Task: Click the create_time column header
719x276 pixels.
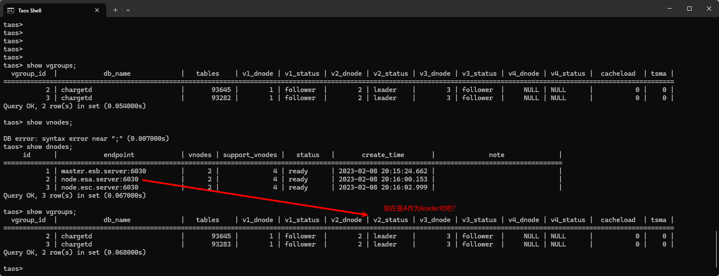Action: click(x=383, y=155)
